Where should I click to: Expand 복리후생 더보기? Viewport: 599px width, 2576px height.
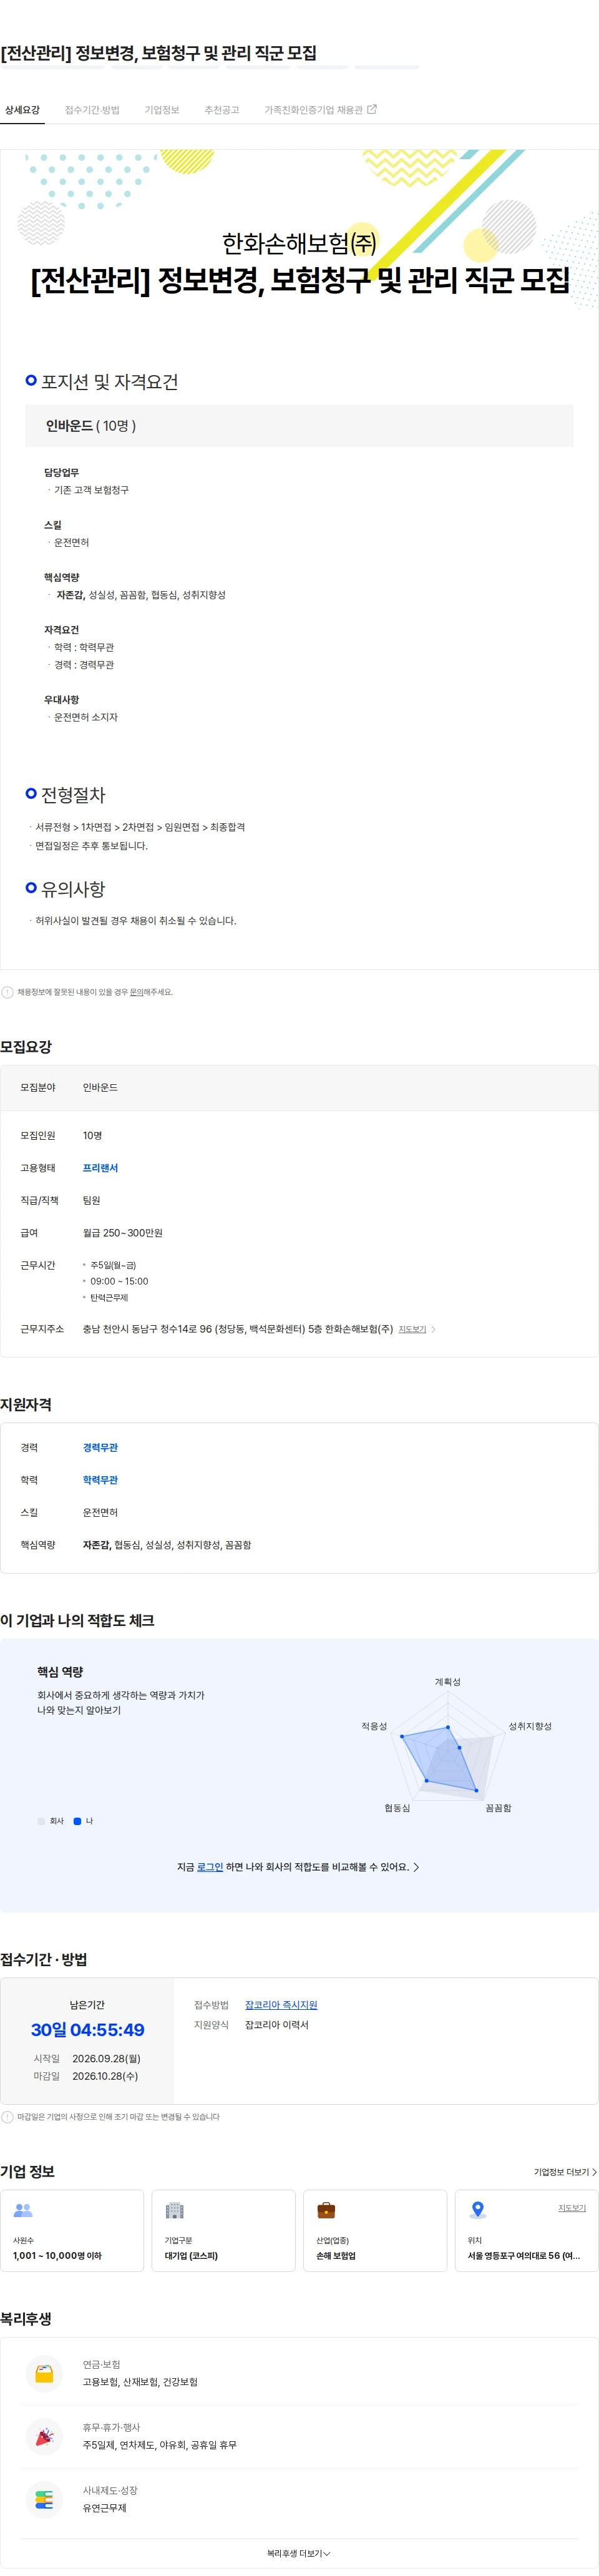(299, 2553)
